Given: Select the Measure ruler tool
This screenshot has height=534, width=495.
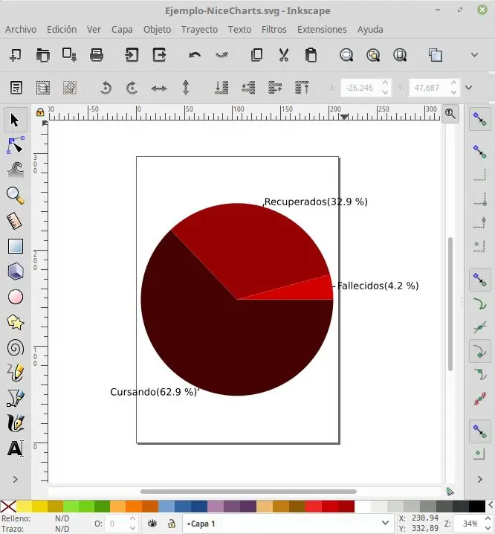Looking at the screenshot, I should (x=16, y=221).
